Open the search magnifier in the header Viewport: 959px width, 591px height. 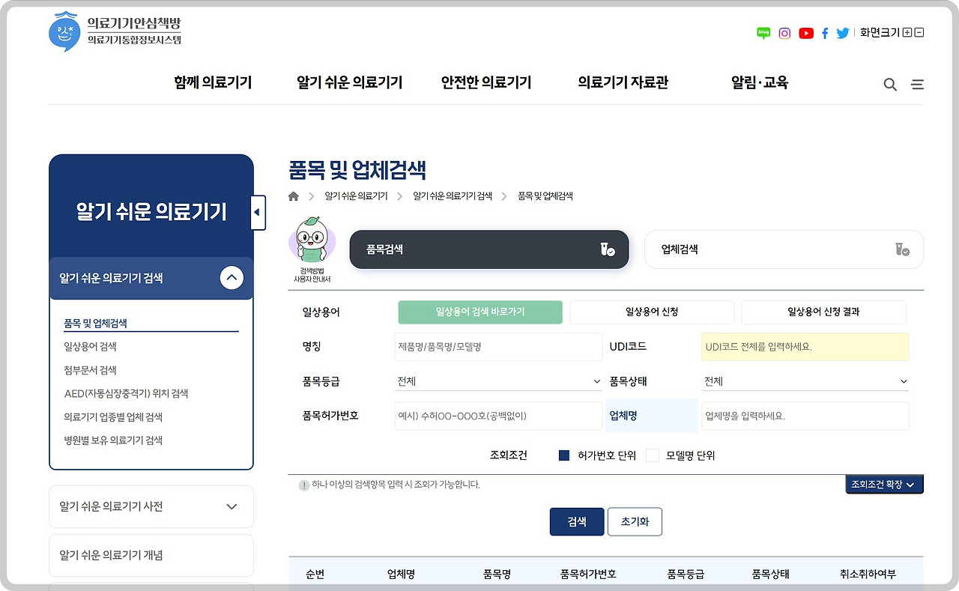click(x=890, y=84)
